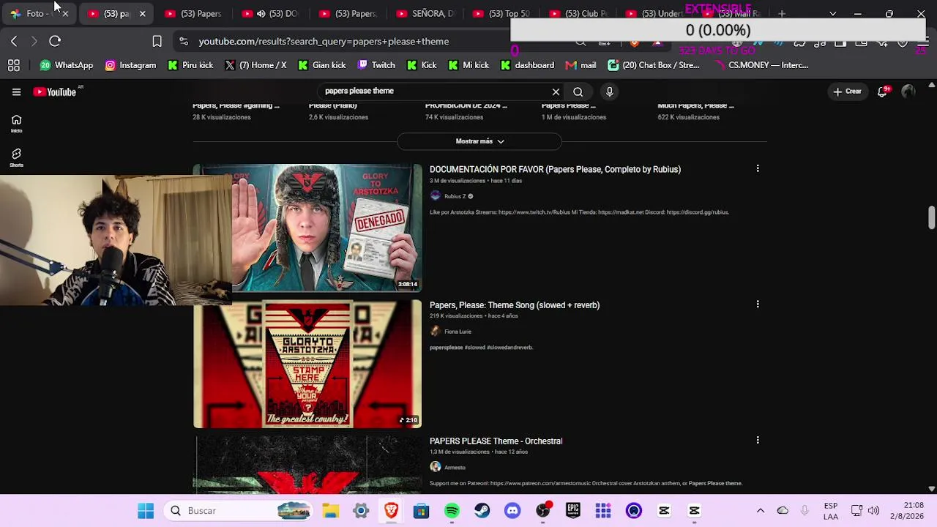Launch Epic Games from the taskbar
The width and height of the screenshot is (937, 527).
[572, 511]
